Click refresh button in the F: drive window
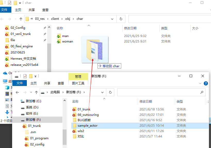The width and height of the screenshot is (211, 148). click(110, 92)
